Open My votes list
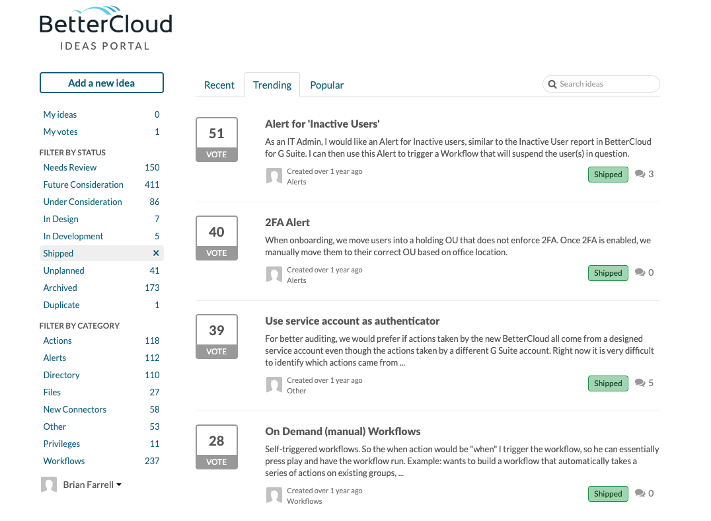This screenshot has height=521, width=711. point(102,132)
